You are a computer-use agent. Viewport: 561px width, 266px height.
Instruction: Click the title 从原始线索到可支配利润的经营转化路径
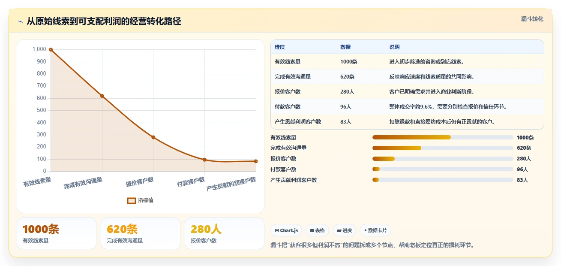point(104,21)
